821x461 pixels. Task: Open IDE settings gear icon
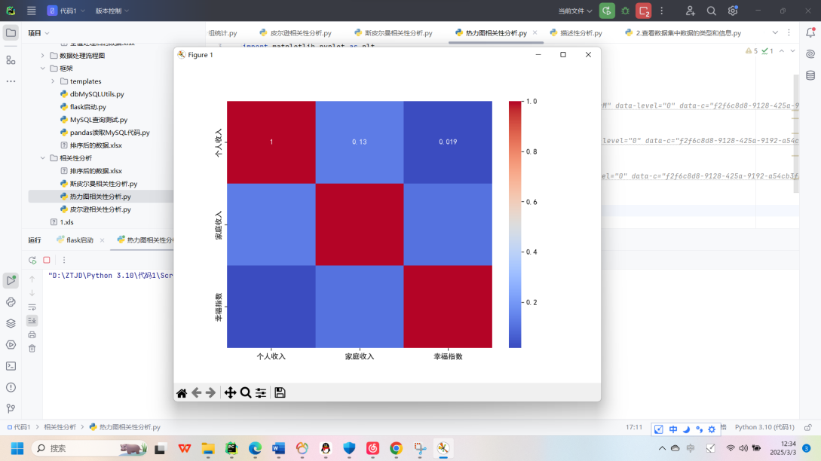[x=733, y=11]
